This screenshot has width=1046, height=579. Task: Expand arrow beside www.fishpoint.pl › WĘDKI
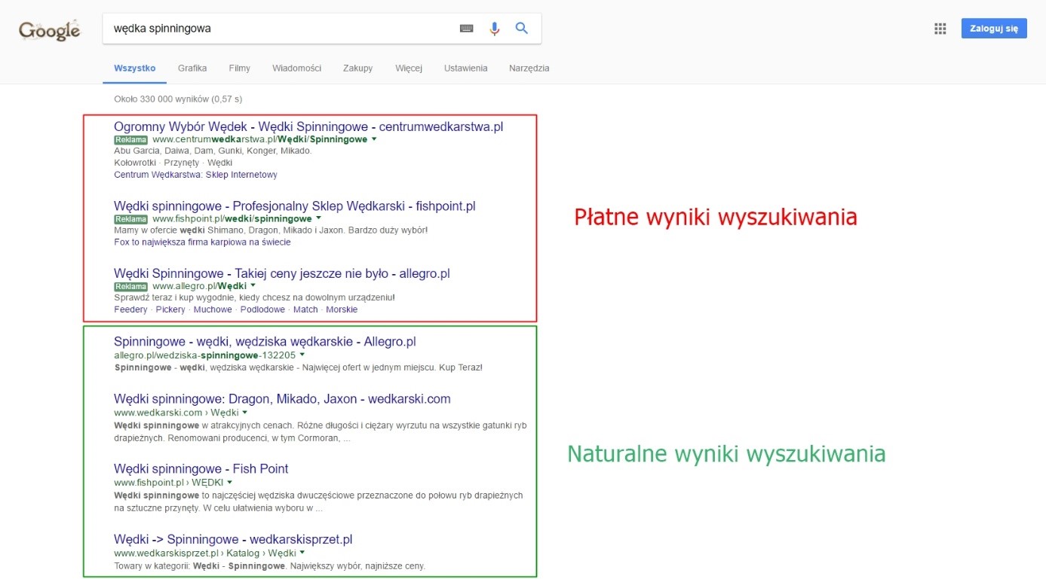[229, 483]
